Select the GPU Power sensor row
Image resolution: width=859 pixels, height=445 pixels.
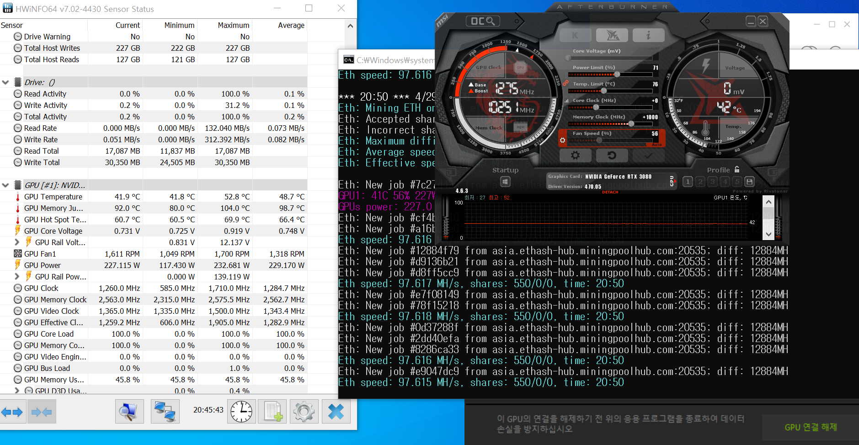click(154, 265)
